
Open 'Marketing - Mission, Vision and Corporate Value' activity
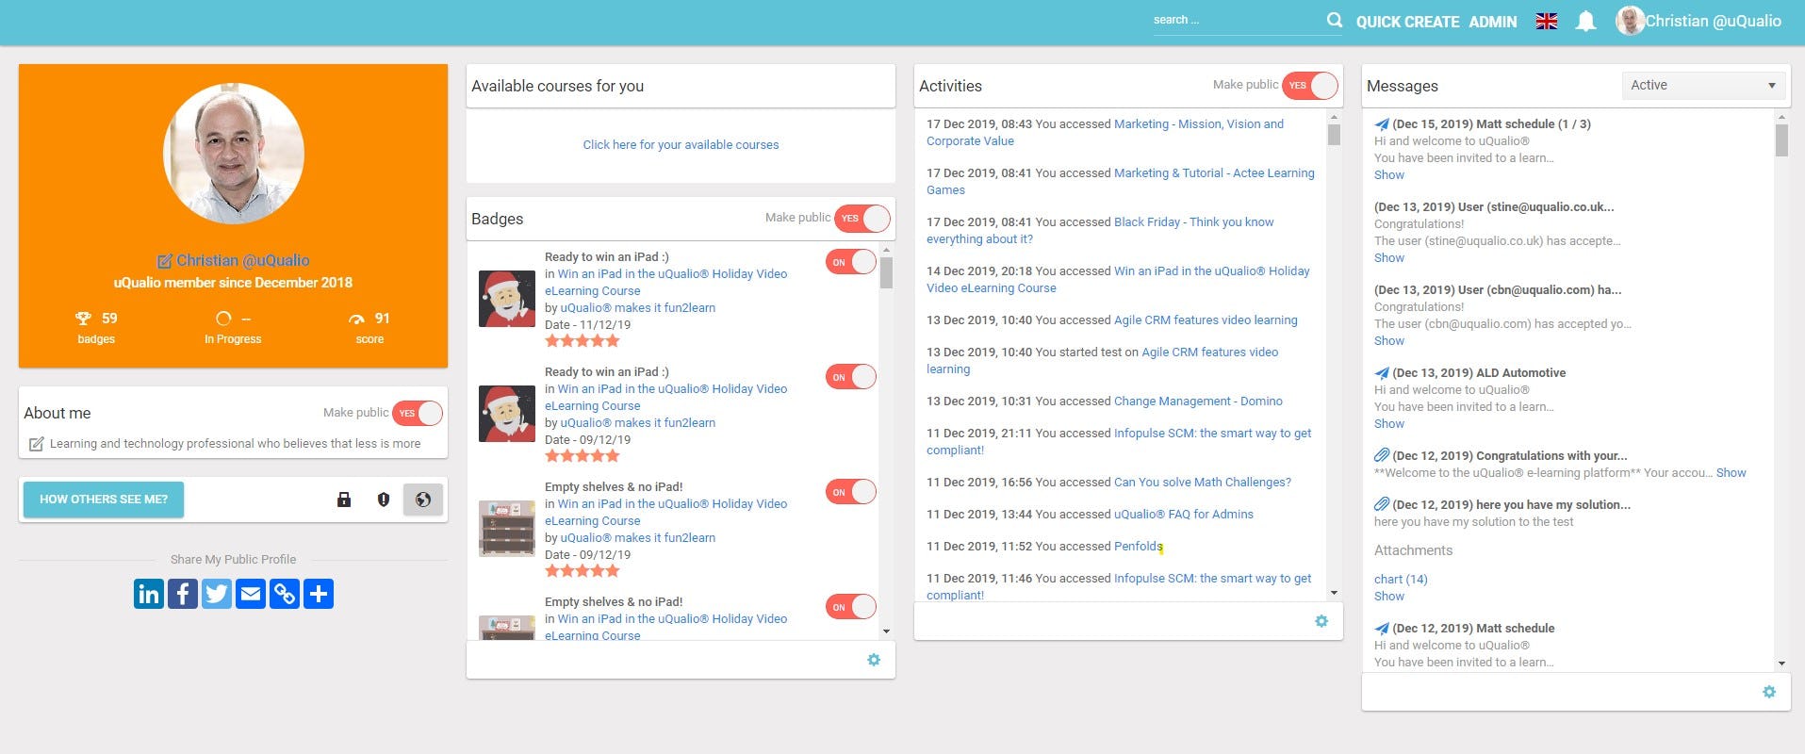tap(1105, 133)
